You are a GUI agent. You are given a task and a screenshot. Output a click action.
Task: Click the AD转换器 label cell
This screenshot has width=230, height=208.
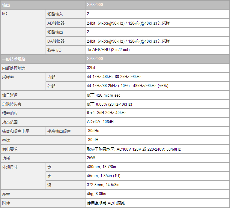point(56,23)
